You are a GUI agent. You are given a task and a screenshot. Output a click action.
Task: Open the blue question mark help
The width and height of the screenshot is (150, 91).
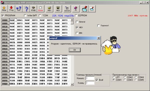[x=26, y=9]
